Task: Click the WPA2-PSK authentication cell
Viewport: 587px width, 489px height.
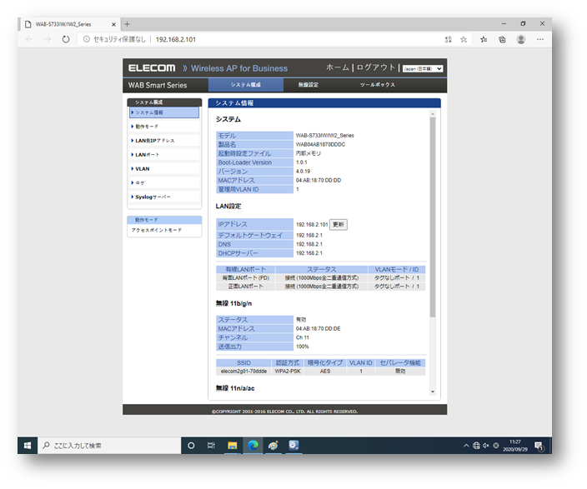Action: 288,372
